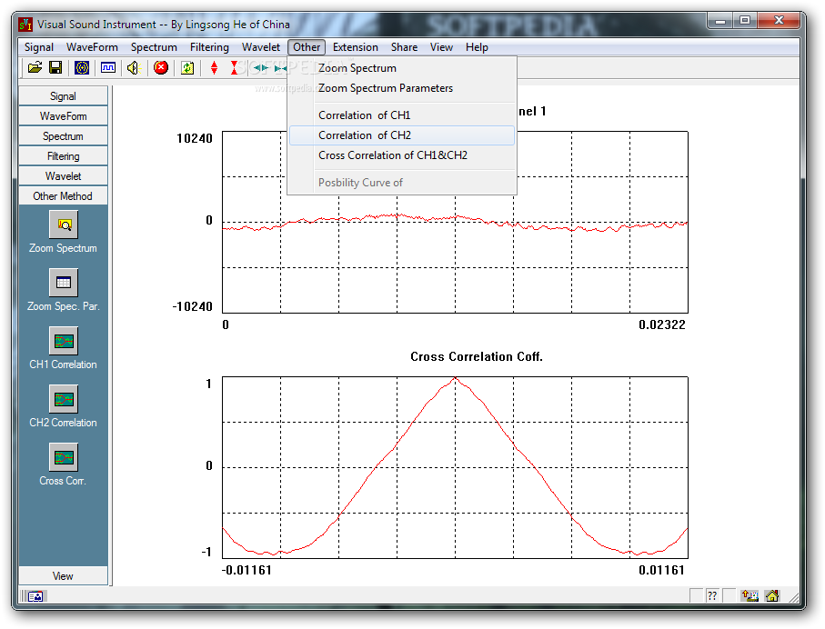
Task: Click the CH2 Correlation sidebar icon
Action: pos(64,399)
